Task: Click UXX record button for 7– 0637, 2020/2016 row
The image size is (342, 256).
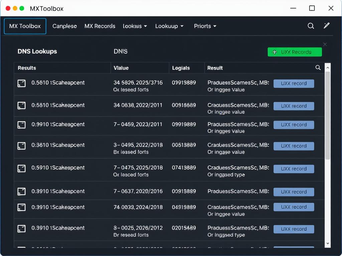Action: [294, 192]
